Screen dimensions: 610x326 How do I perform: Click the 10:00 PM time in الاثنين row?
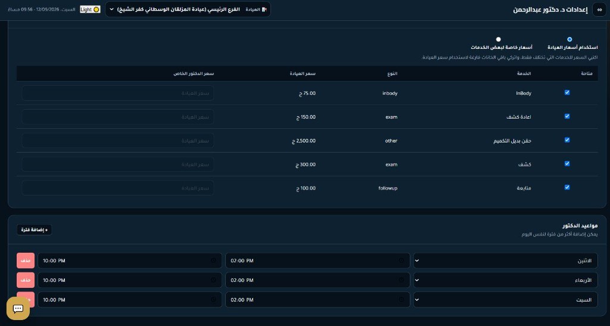click(x=54, y=260)
